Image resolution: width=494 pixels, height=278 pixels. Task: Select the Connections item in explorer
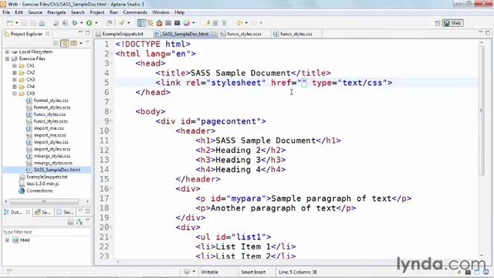[39, 191]
